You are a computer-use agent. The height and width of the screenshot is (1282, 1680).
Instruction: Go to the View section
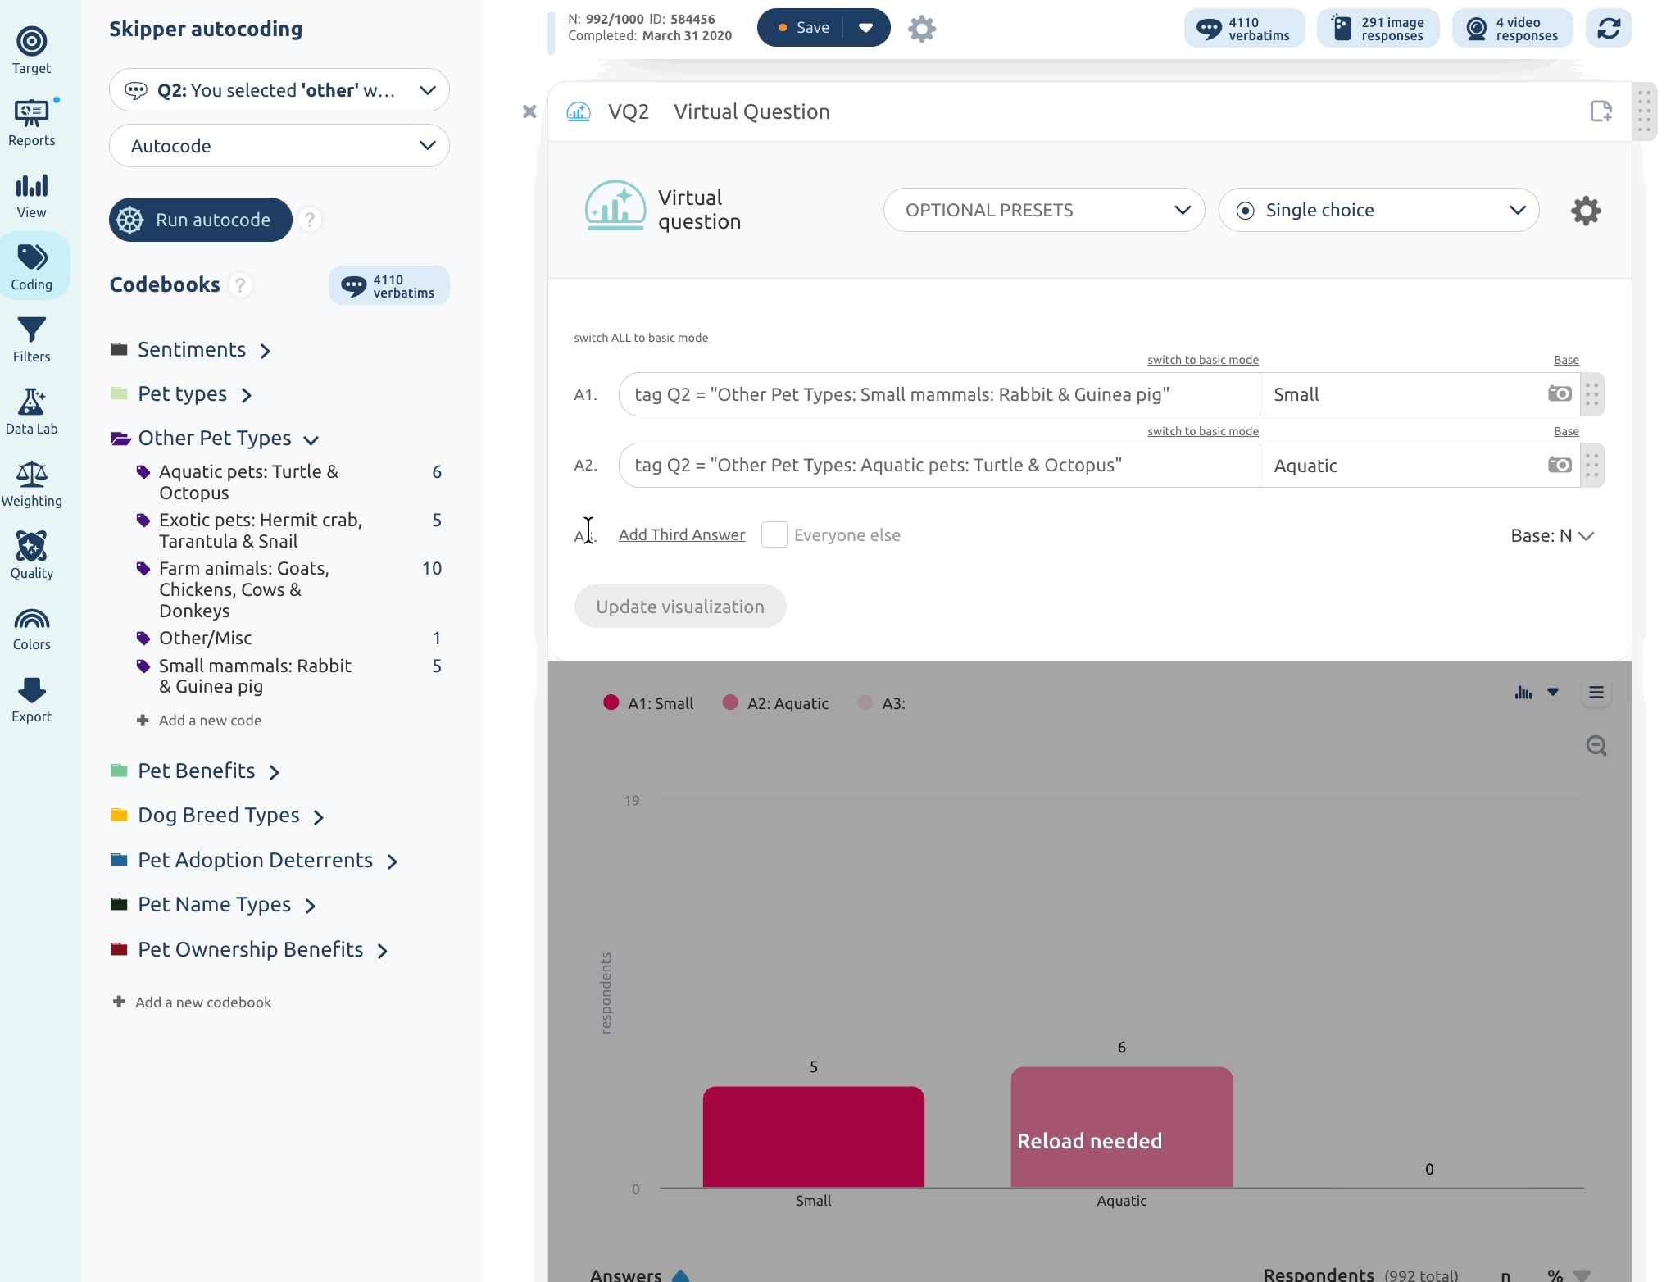pos(31,195)
